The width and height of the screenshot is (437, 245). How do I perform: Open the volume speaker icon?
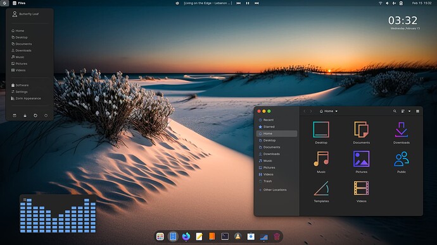(387, 3)
